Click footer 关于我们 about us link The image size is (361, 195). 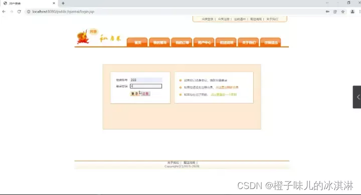tap(173, 162)
